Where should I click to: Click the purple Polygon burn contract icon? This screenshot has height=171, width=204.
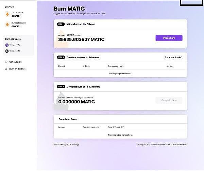[7, 45]
